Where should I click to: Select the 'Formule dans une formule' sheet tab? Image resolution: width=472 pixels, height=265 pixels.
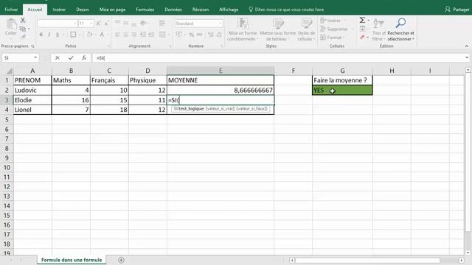click(x=72, y=260)
